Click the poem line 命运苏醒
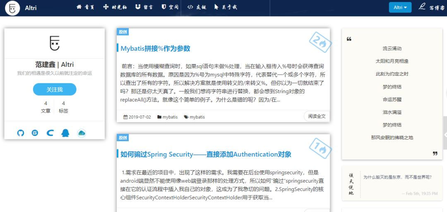This screenshot has height=212, width=447. click(392, 99)
